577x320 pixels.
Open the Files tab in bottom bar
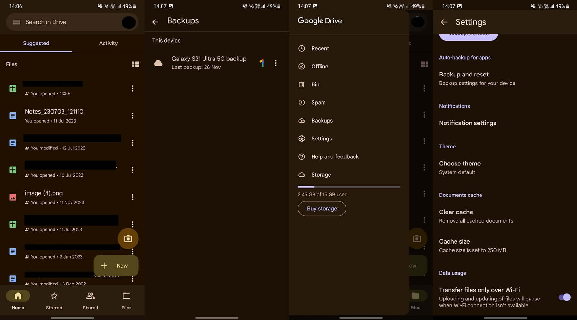pos(127,300)
